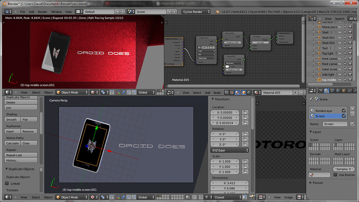Choose object shader nodes type
The width and height of the screenshot is (359, 202).
tap(244, 92)
